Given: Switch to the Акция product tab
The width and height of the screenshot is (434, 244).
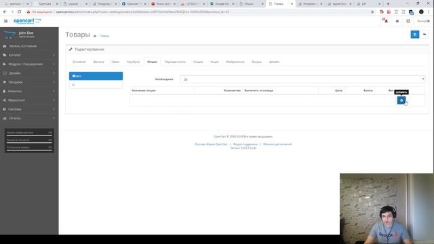Looking at the screenshot, I should (214, 62).
